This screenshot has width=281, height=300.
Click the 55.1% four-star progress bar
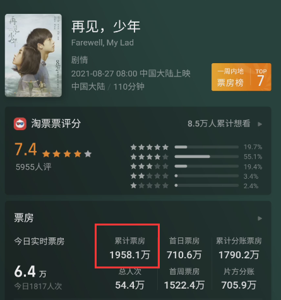206,157
